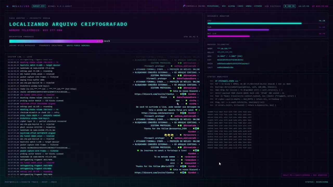
Task: Click the 'LOCALIZANDO ARQUIVO CRIPTOGRAFADO' heading
Action: click(x=68, y=24)
